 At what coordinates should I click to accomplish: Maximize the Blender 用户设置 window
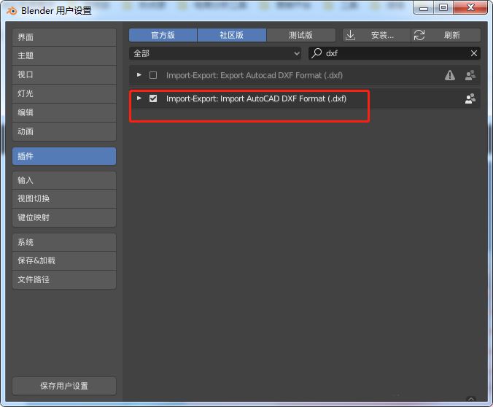click(x=443, y=8)
